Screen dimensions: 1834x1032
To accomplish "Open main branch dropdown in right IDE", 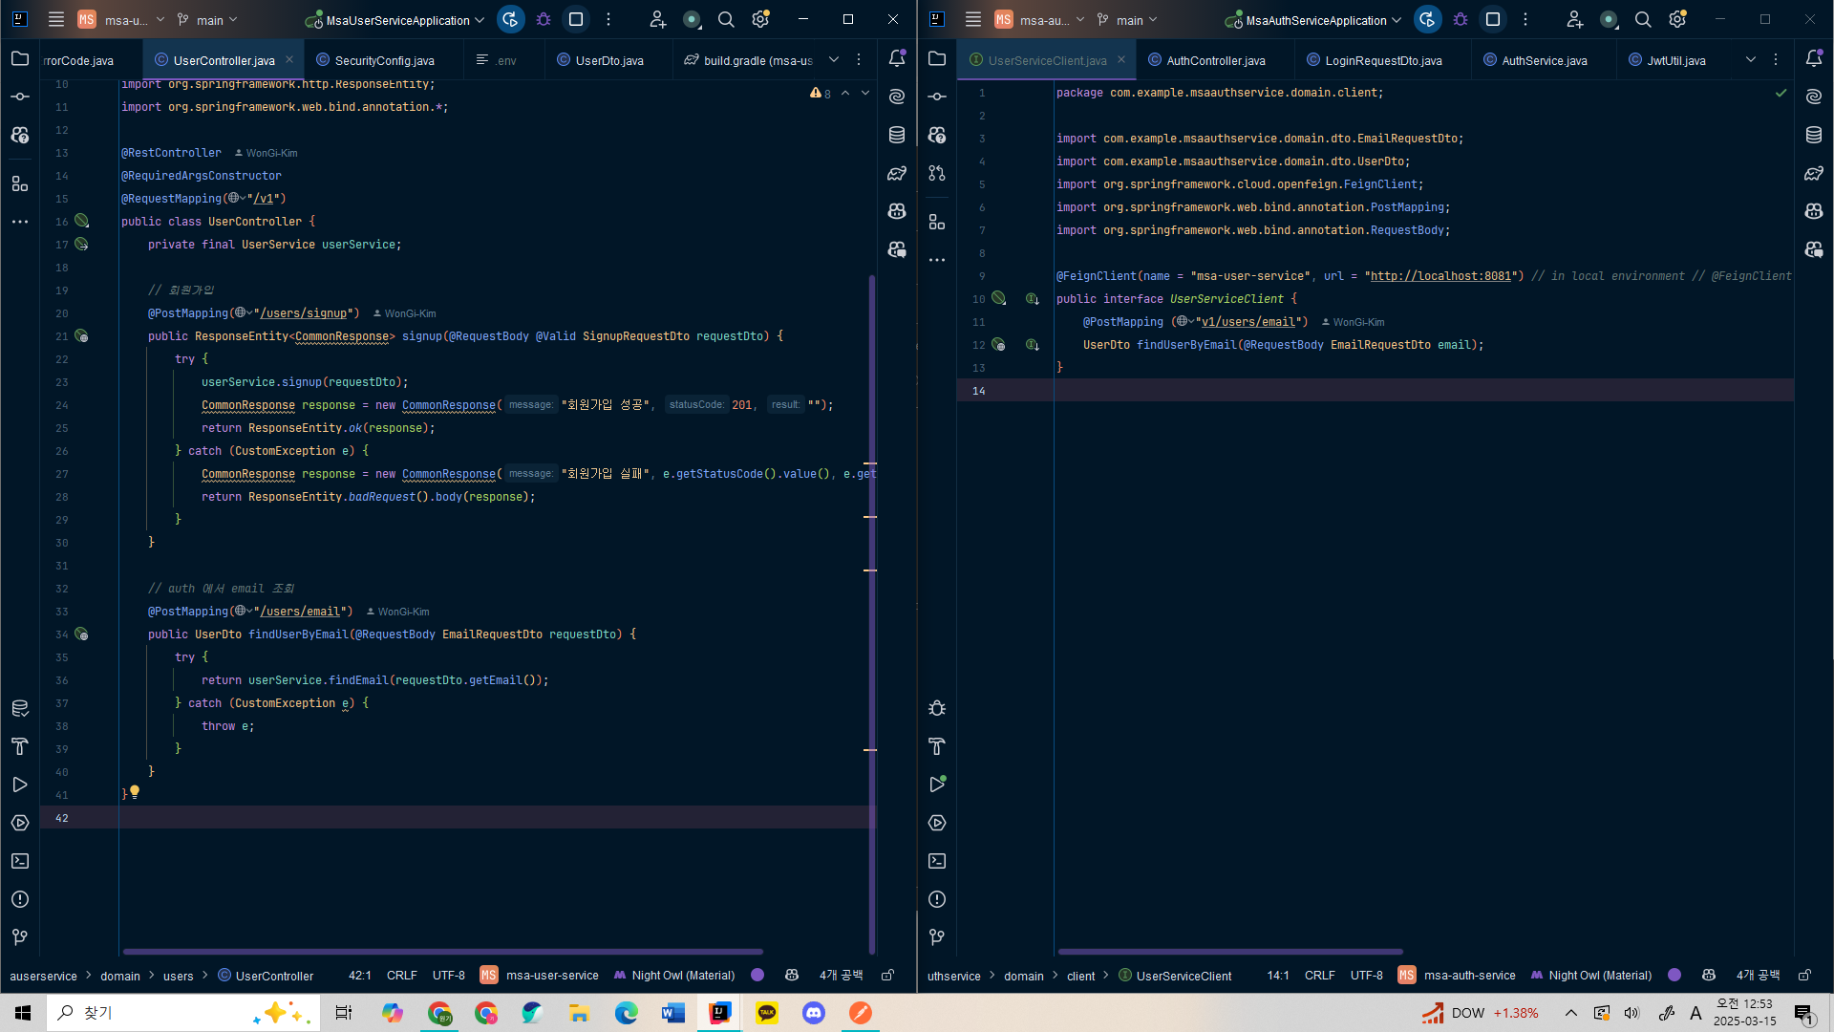I will point(1128,20).
